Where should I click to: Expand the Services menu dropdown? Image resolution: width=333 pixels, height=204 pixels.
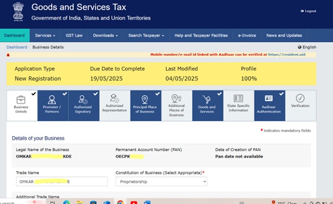[45, 36]
